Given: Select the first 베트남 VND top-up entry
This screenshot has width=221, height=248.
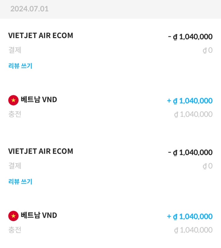Looking at the screenshot, I should pos(39,100).
